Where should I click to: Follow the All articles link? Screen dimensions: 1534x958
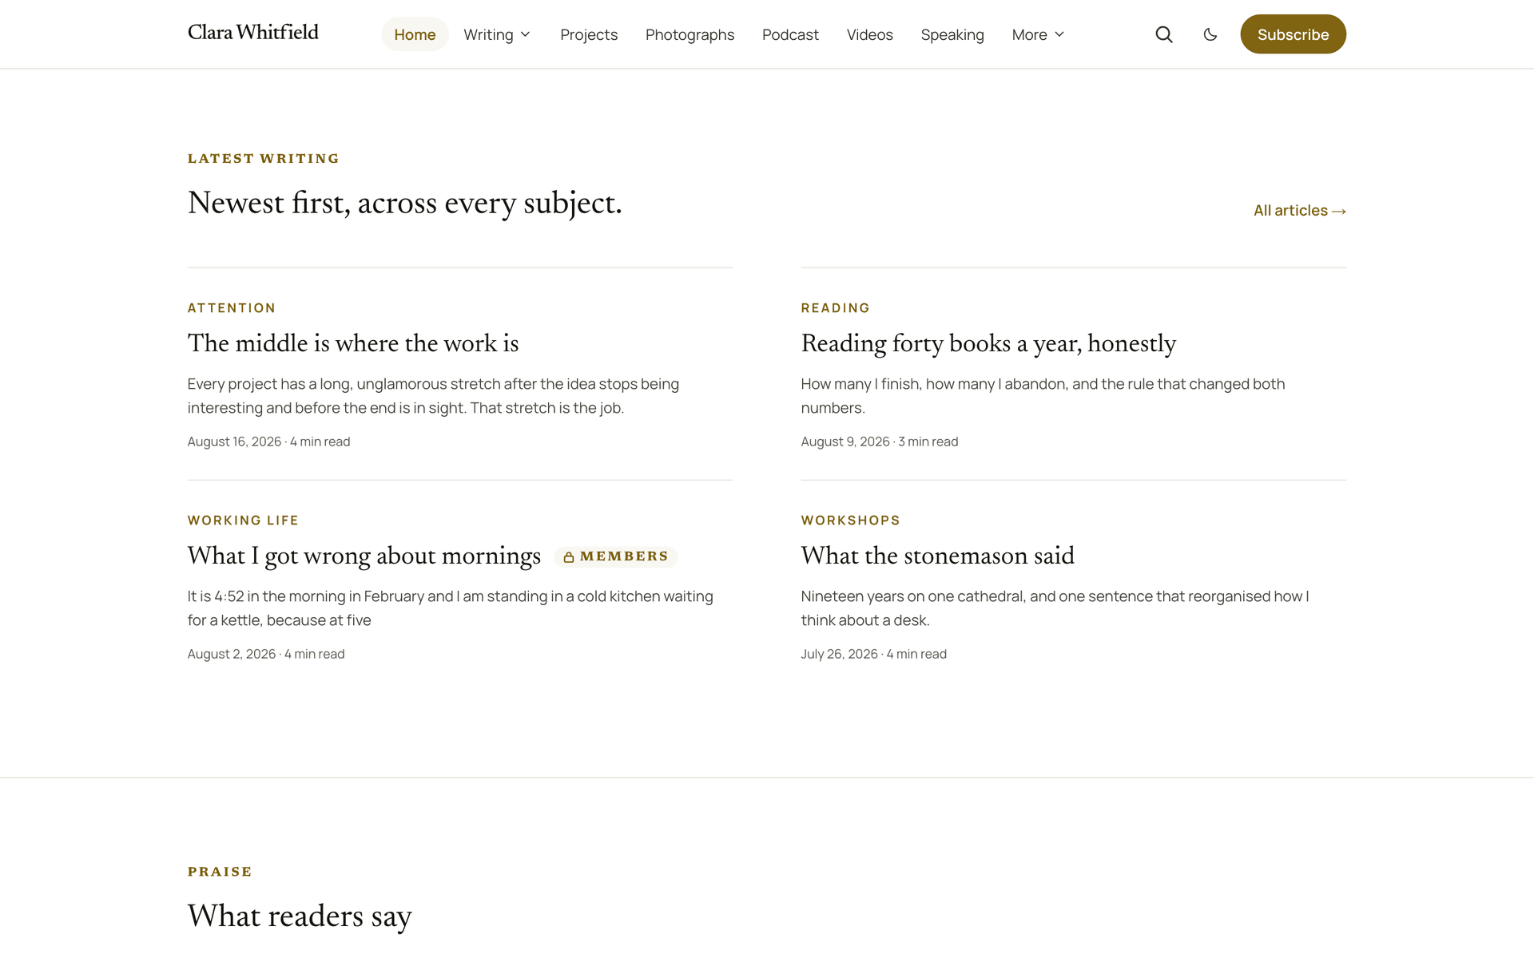(1300, 211)
